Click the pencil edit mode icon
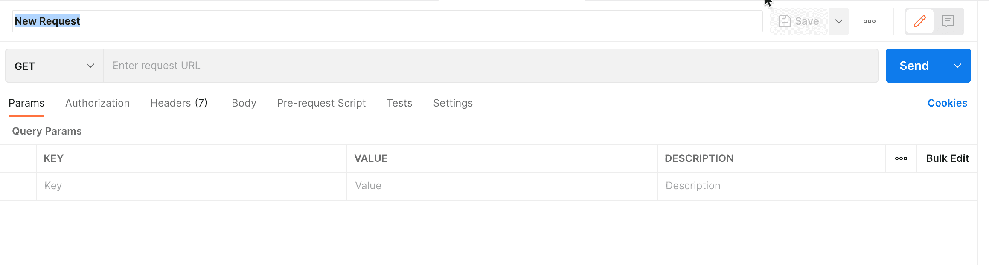 [919, 21]
